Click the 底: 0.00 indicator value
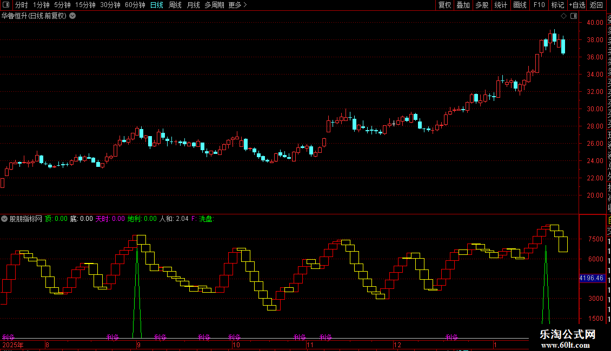 coord(82,219)
